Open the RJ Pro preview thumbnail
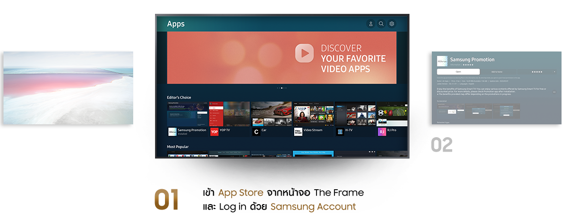This screenshot has height=213, width=565. 393,114
